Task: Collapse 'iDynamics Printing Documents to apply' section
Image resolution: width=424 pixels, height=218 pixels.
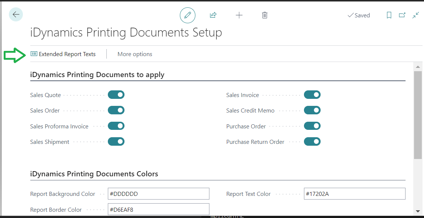Action: click(98, 75)
